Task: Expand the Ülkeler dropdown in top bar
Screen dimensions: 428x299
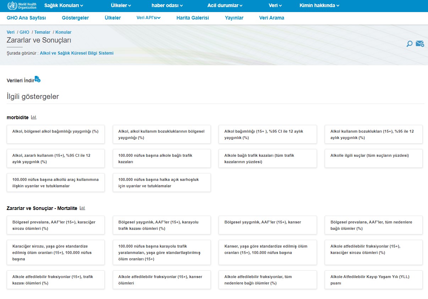Action: tap(121, 5)
